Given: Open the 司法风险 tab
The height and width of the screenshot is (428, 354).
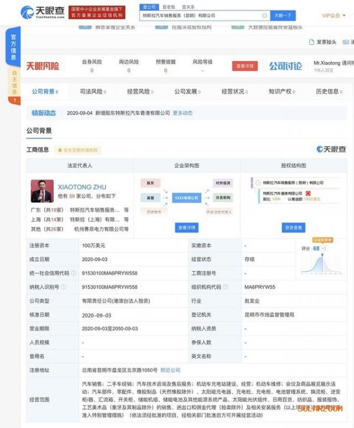Looking at the screenshot, I should 93,92.
